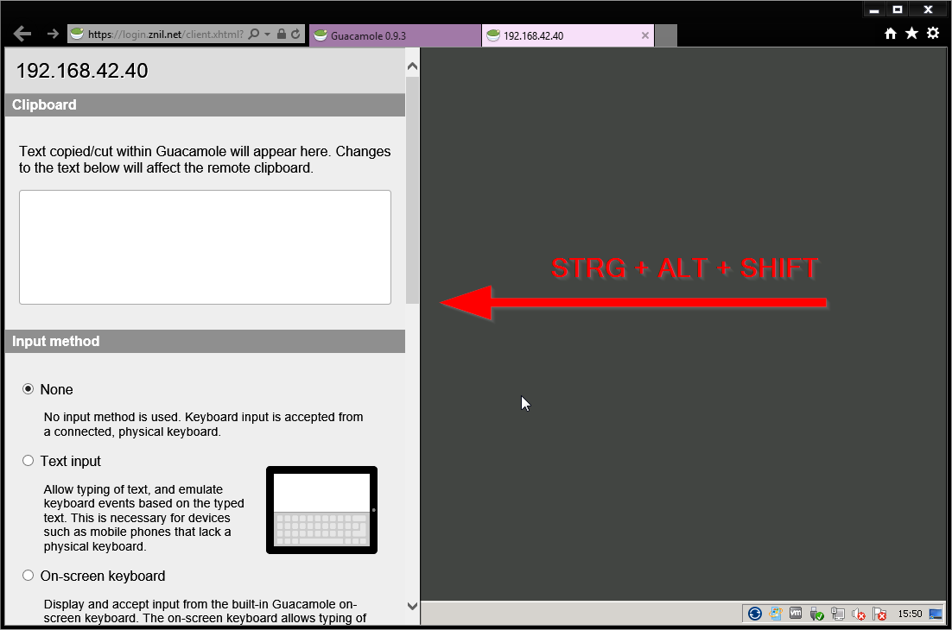Open favorites star icon

(x=911, y=34)
